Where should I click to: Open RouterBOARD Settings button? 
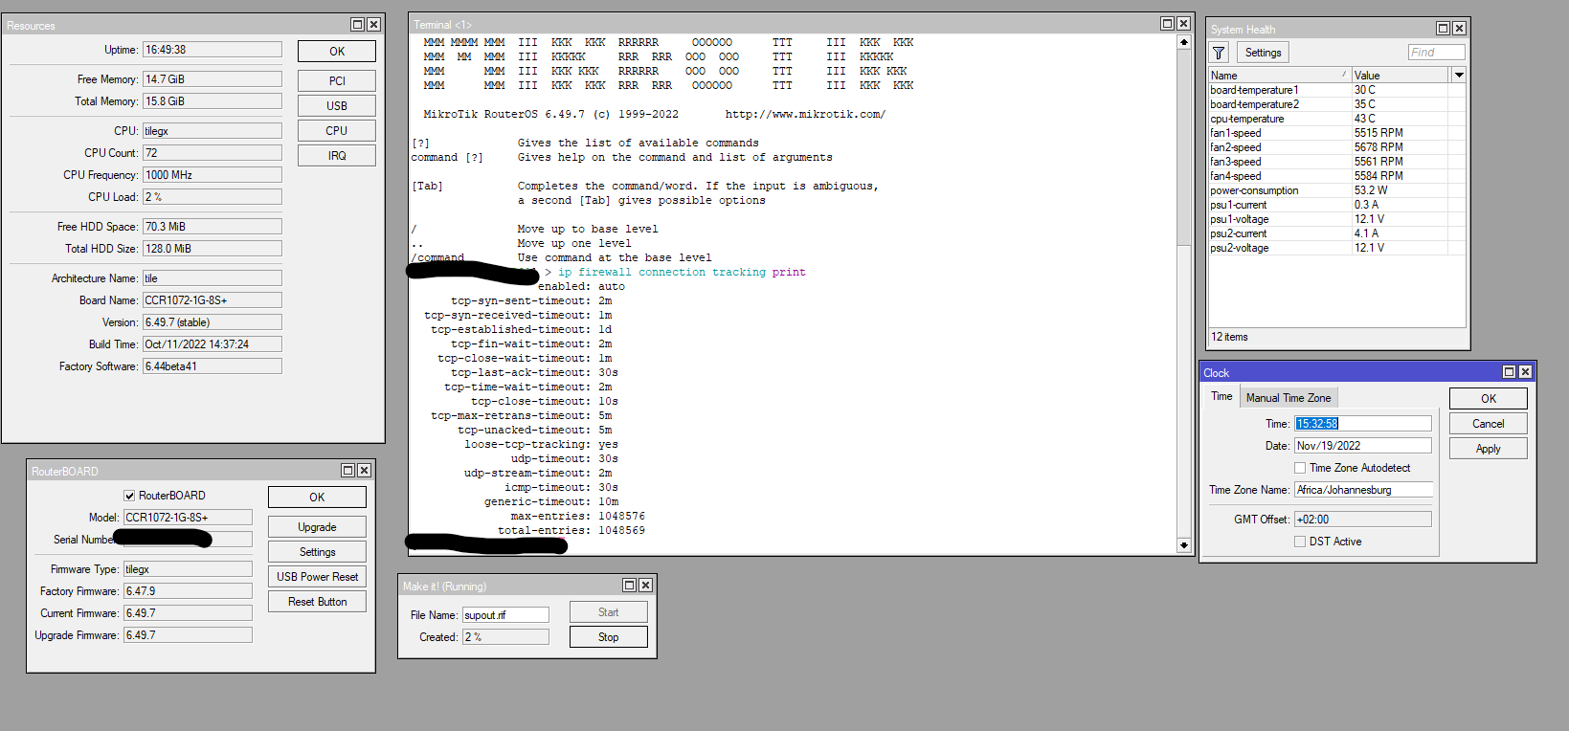click(x=317, y=552)
